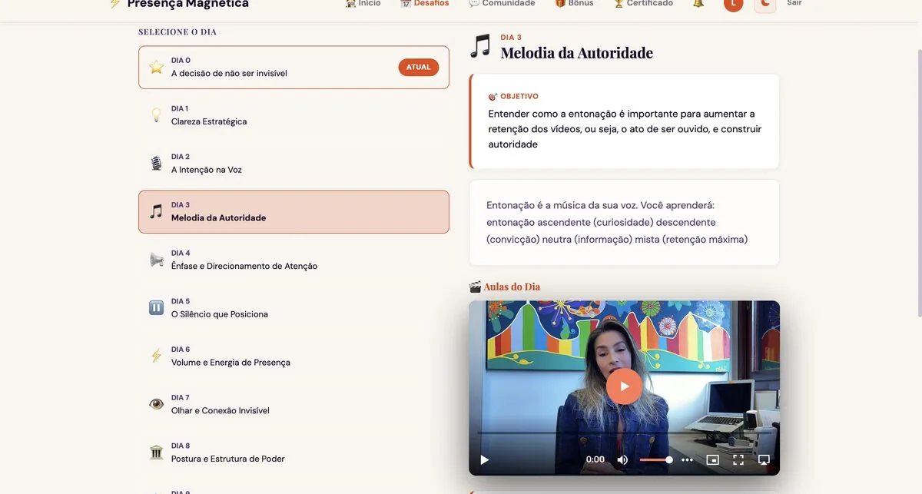Click the building icon of Dia 8
Viewport: 922px width, 494px height.
[x=156, y=453]
